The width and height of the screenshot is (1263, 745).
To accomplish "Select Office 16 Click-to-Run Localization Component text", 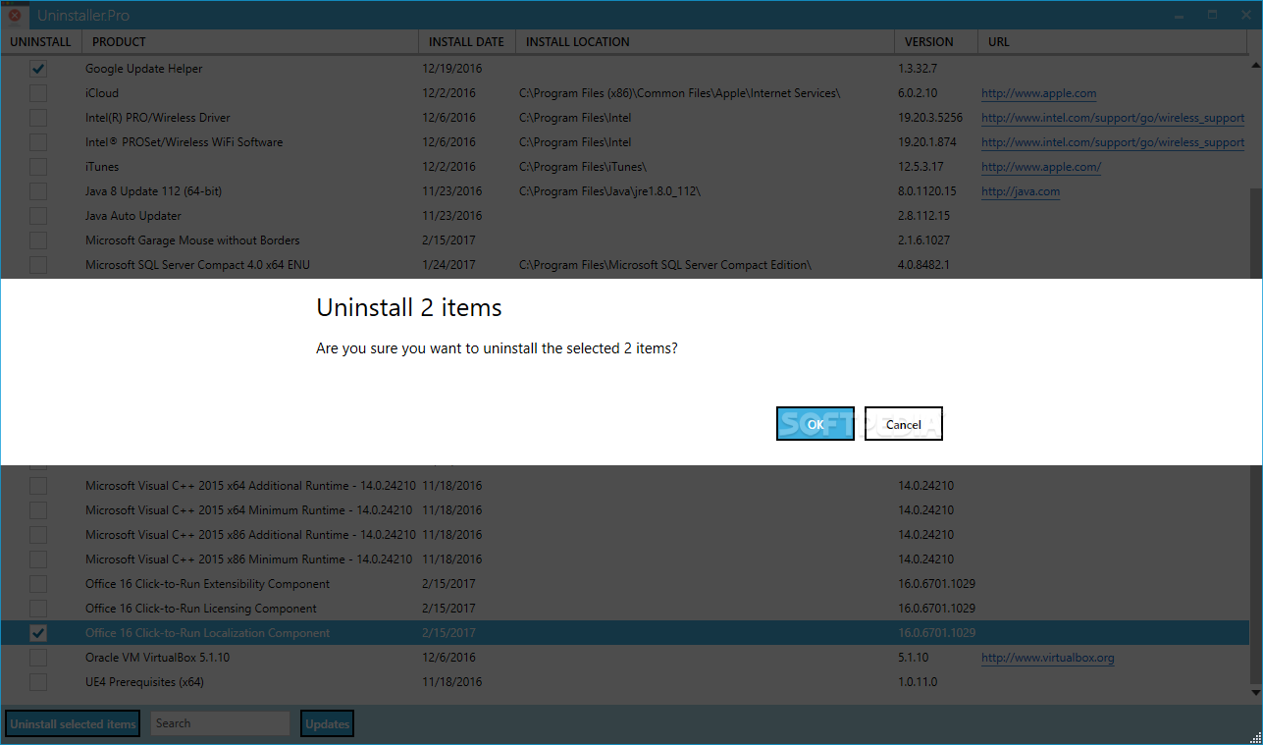I will click(207, 633).
